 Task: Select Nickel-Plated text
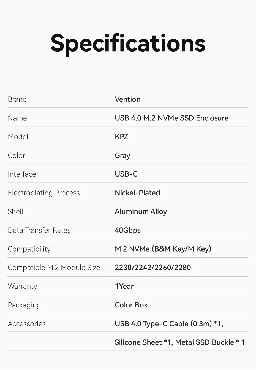pyautogui.click(x=137, y=193)
